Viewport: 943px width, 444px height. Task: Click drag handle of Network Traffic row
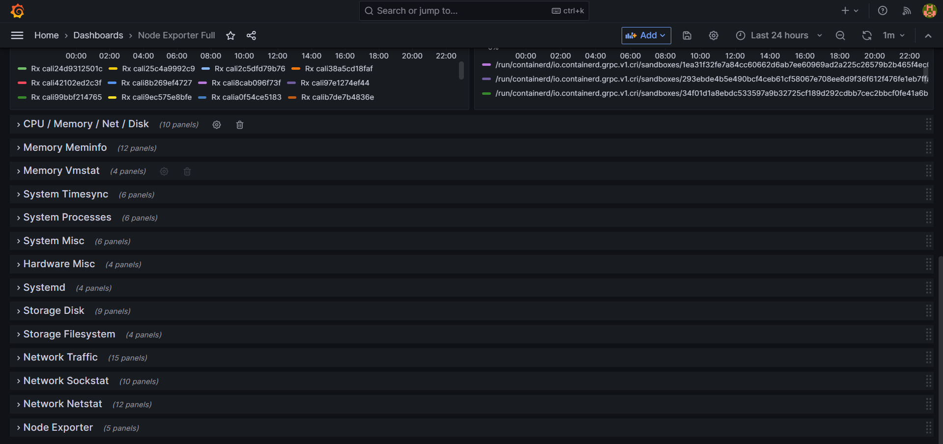pos(928,357)
